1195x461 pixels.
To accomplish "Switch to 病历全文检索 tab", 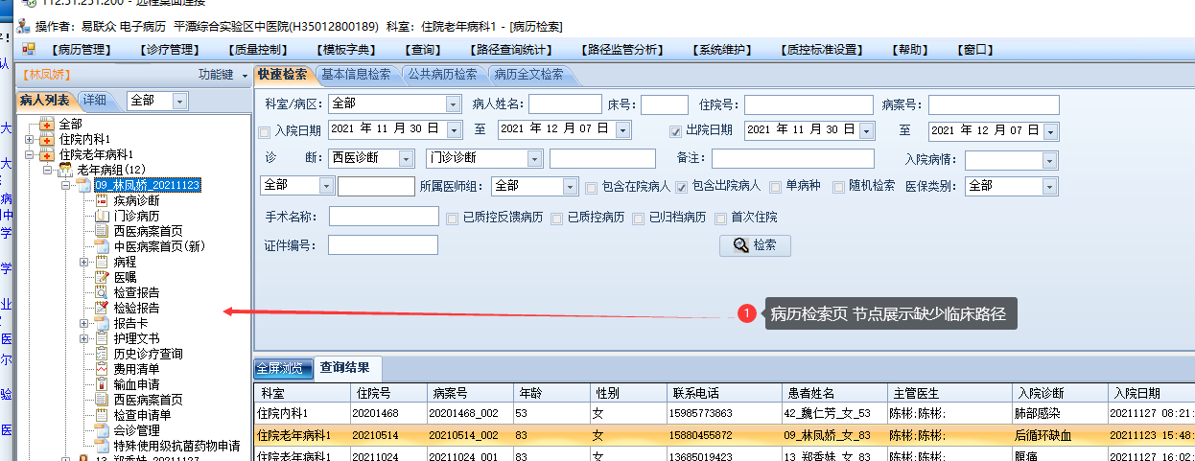I will coord(529,74).
